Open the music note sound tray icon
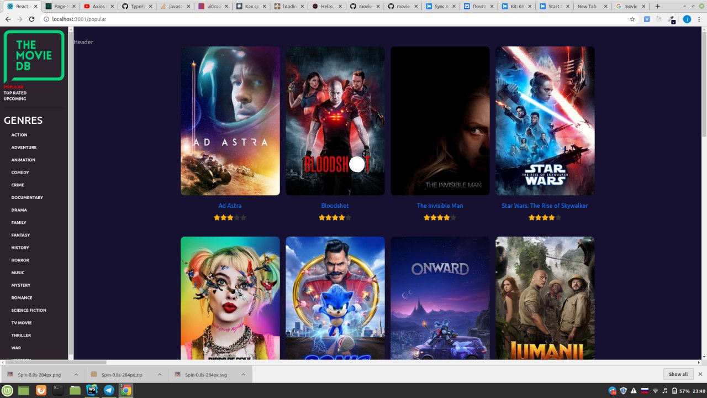 point(665,391)
